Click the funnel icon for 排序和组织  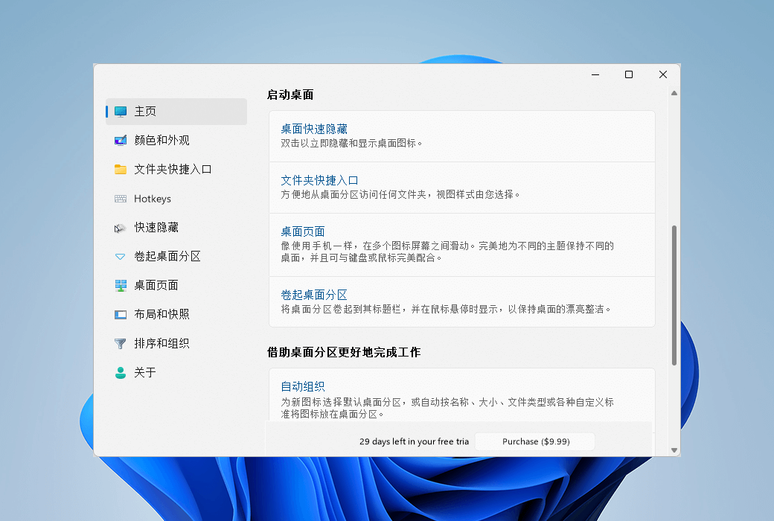tap(121, 344)
